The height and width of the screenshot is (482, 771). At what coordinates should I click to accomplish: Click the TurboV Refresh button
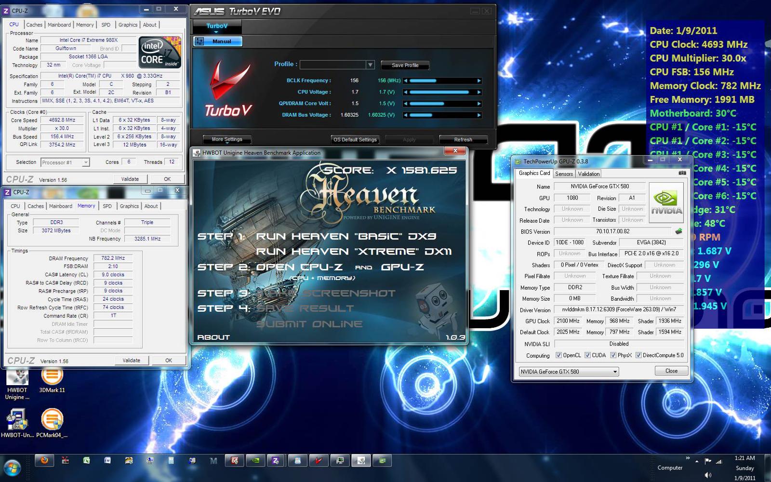coord(463,140)
